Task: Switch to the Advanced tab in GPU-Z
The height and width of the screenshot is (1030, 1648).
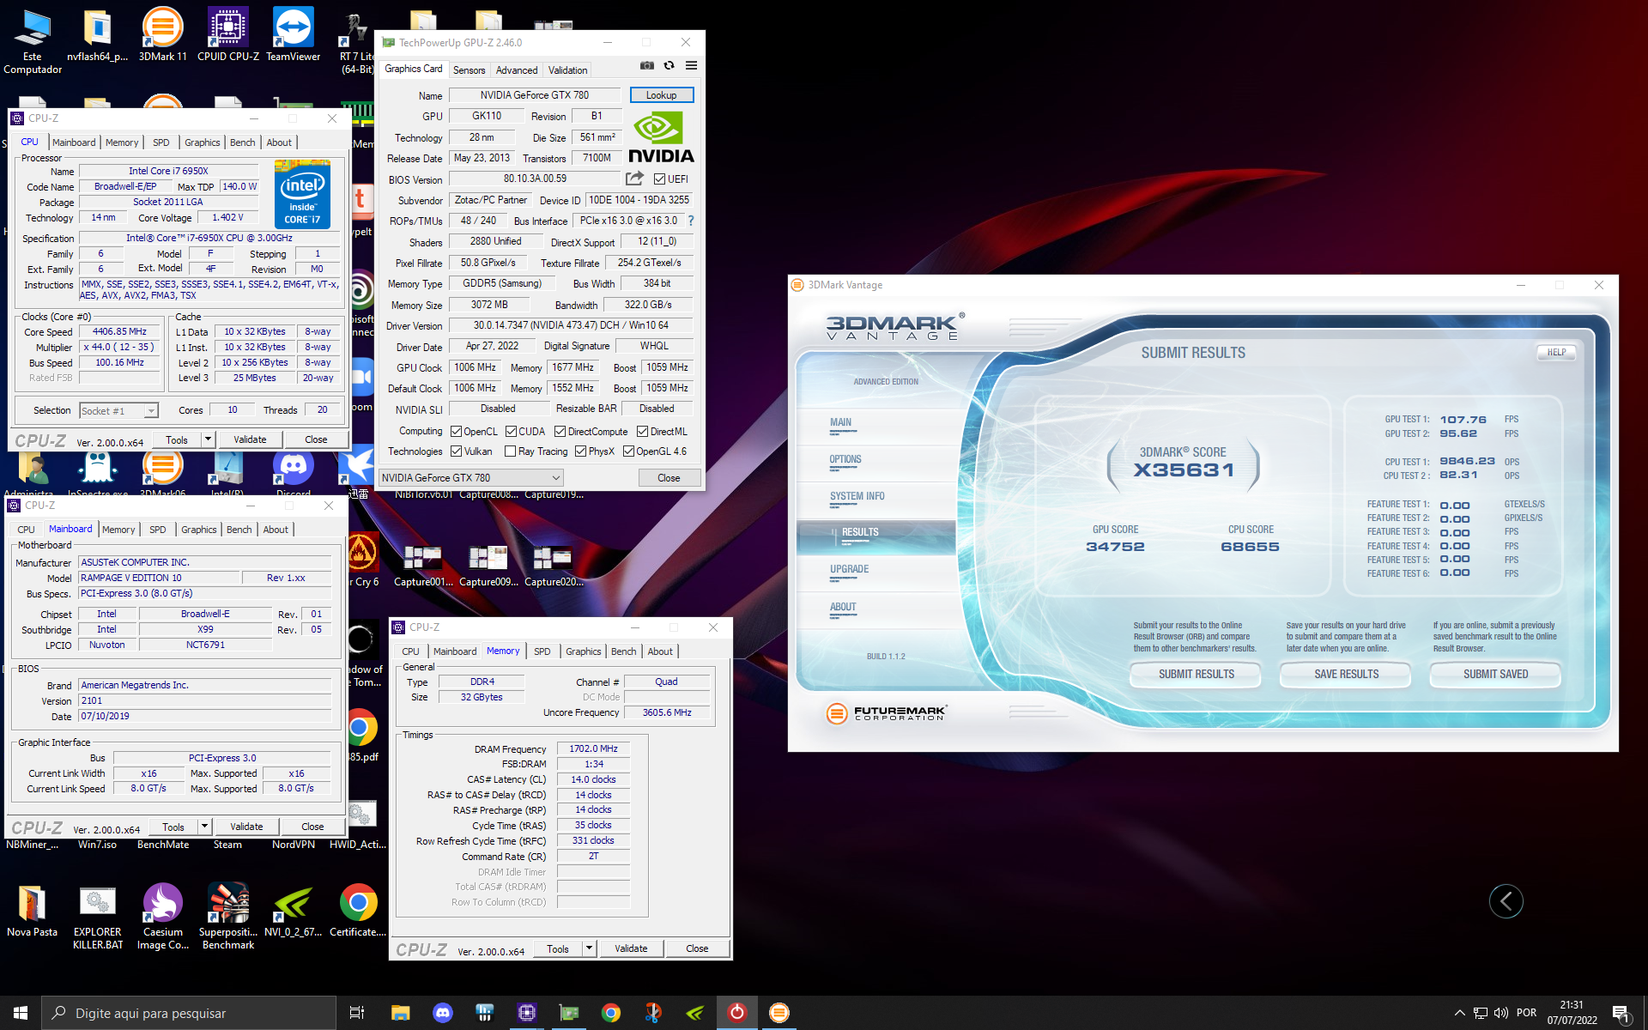Action: [x=517, y=70]
